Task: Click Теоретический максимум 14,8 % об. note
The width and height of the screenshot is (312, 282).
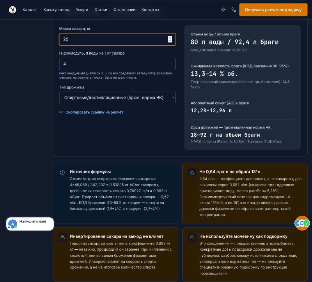Action: coord(240,84)
